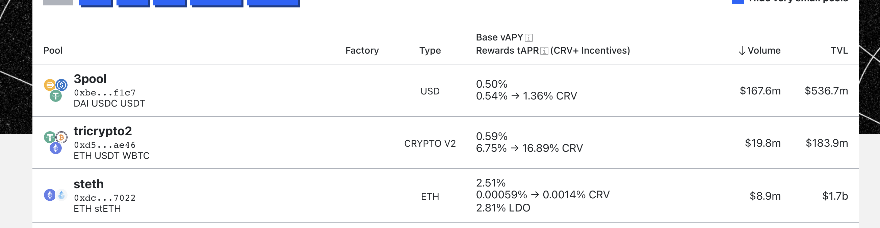Click the USDT token icon in tricrypto2 row
Screen dimensions: 880x228
coord(50,137)
